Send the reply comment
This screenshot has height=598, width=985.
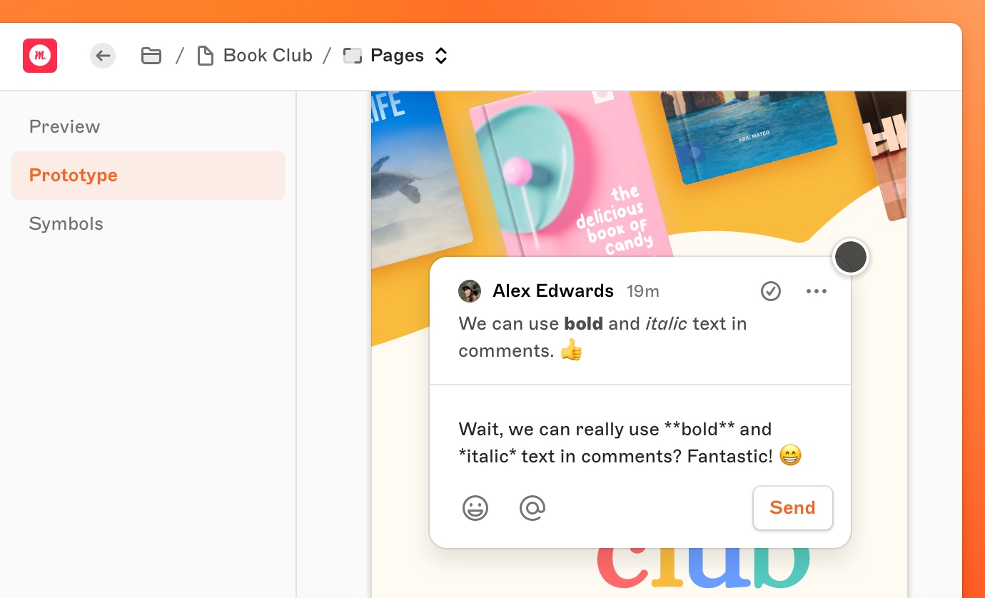tap(792, 508)
